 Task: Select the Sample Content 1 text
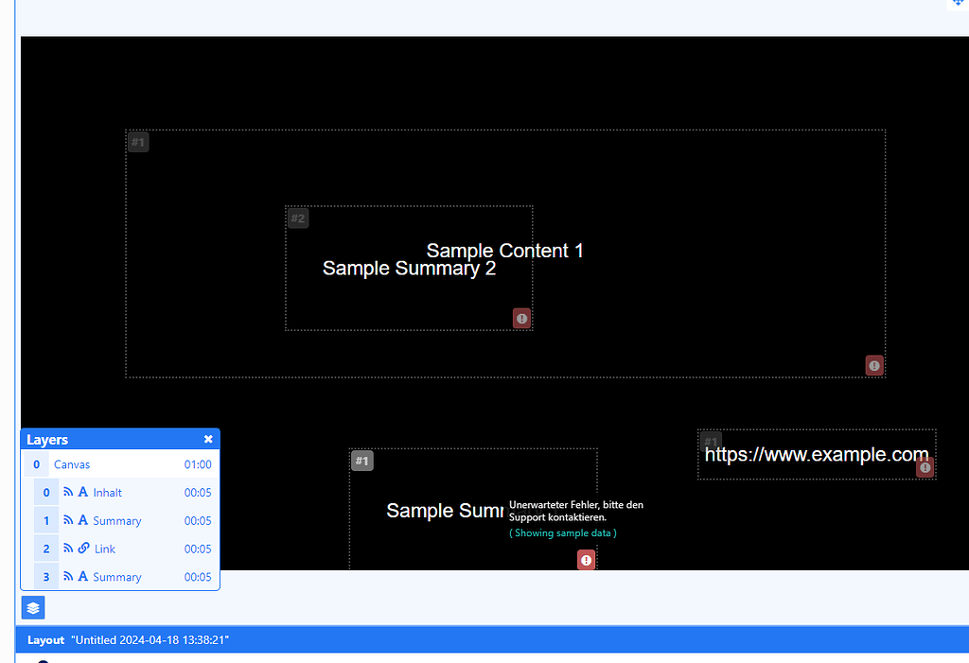[504, 251]
